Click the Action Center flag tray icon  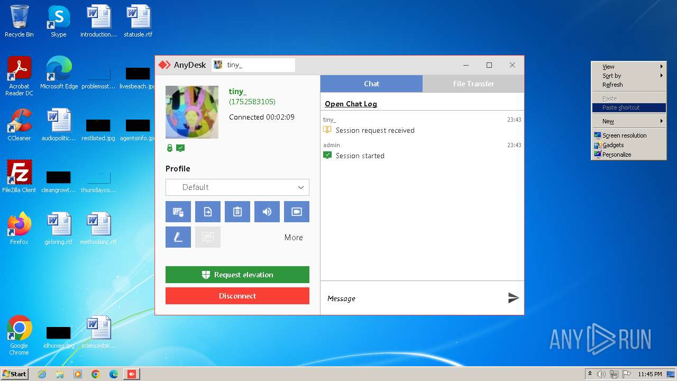(626, 374)
